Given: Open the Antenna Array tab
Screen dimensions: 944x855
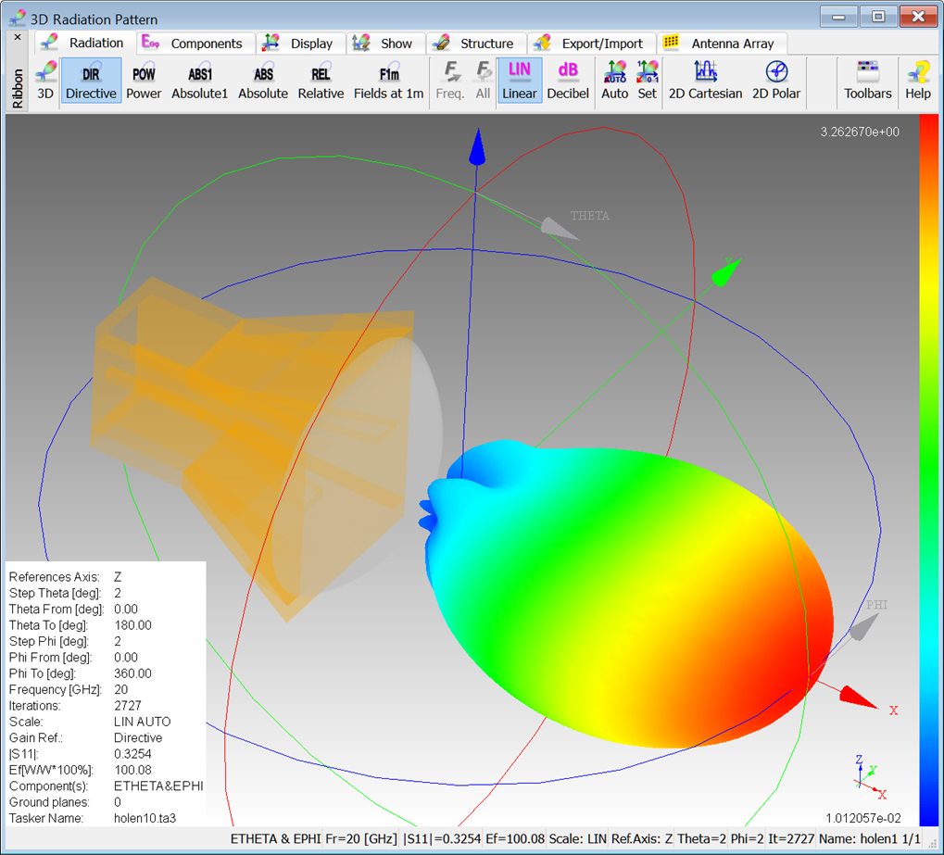Looking at the screenshot, I should (x=720, y=43).
